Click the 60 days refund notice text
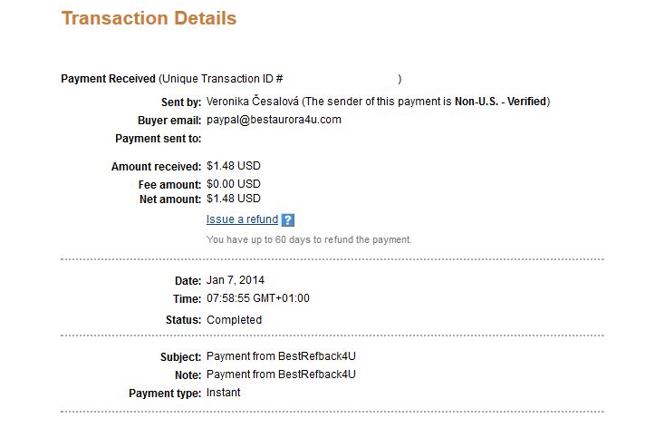655x428 pixels. 309,240
